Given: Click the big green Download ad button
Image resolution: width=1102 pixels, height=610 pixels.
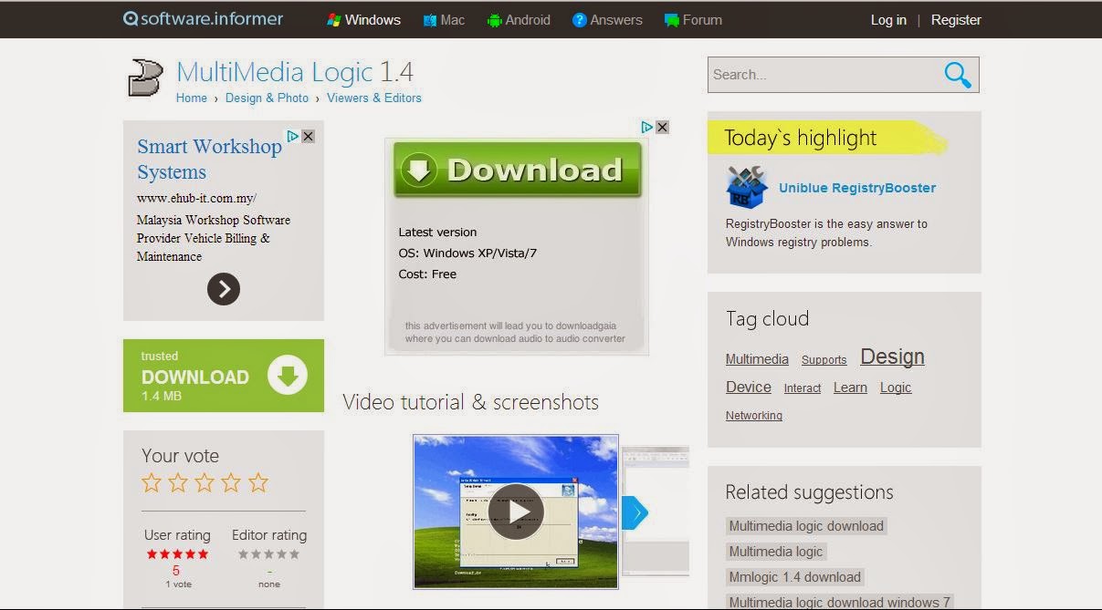Looking at the screenshot, I should [x=518, y=170].
